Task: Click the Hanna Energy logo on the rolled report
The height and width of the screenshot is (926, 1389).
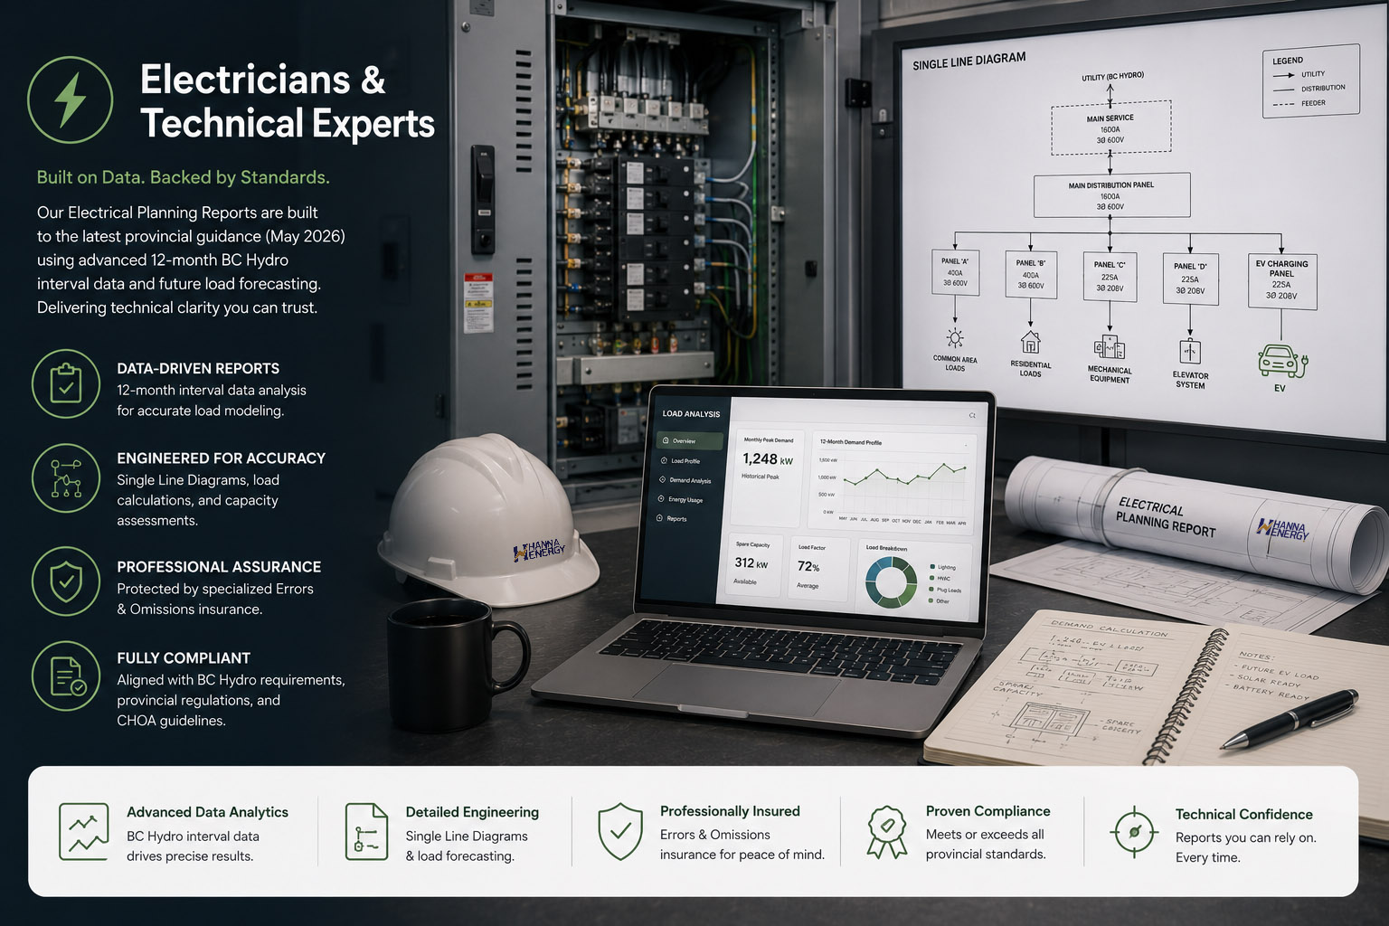Action: coord(1282,530)
